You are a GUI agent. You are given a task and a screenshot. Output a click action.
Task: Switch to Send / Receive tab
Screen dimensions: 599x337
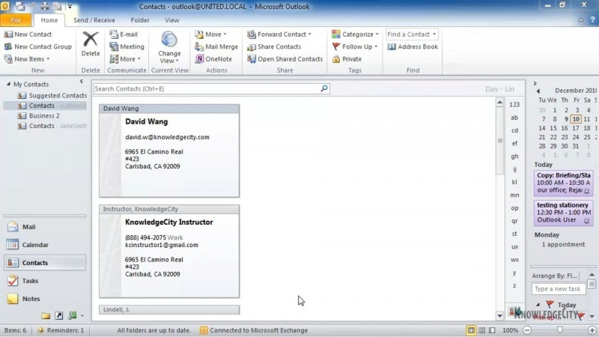[x=94, y=20]
